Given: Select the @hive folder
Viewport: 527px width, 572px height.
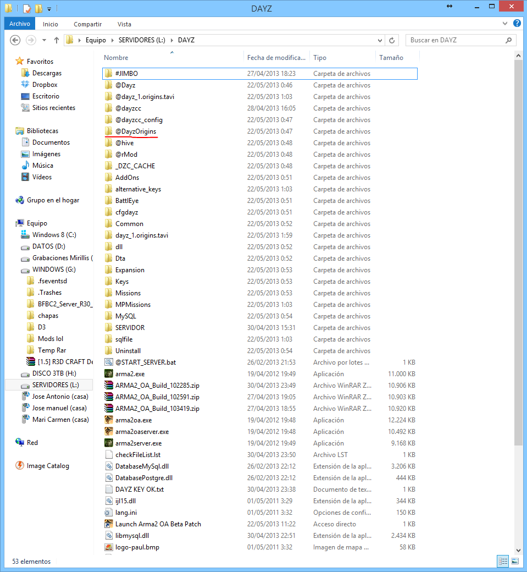Looking at the screenshot, I should pyautogui.click(x=124, y=142).
